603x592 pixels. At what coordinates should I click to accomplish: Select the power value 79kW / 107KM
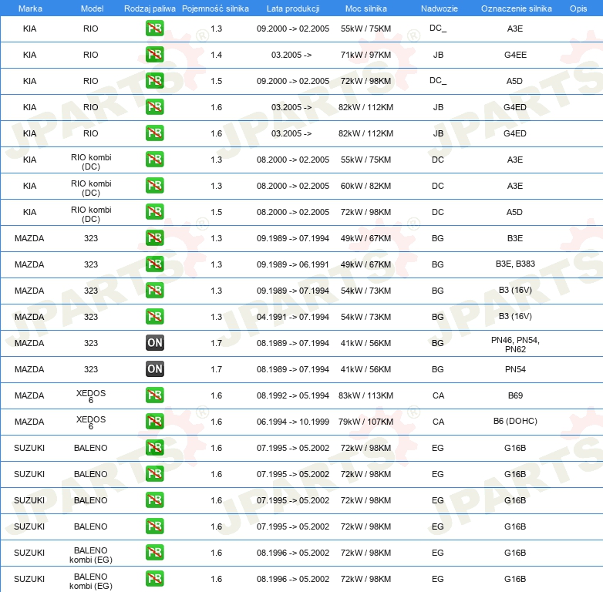tap(366, 422)
